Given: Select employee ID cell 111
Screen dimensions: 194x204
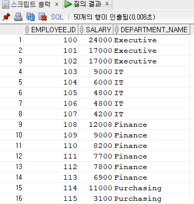Looking at the screenshot, I should [51, 156].
